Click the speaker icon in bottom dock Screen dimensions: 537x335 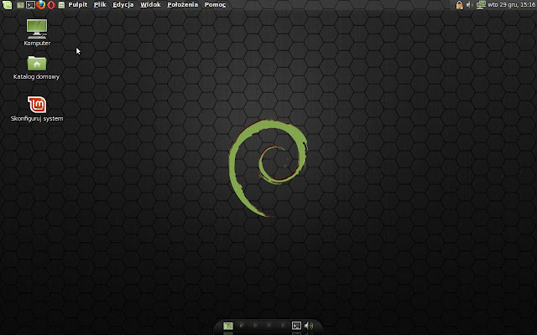click(309, 326)
